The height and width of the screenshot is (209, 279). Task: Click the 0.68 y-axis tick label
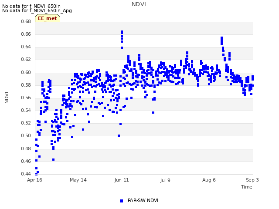coord(26,21)
